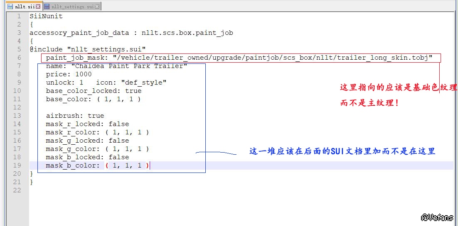Click the opening brace on line 2
The height and width of the screenshot is (226, 458).
click(x=31, y=24)
